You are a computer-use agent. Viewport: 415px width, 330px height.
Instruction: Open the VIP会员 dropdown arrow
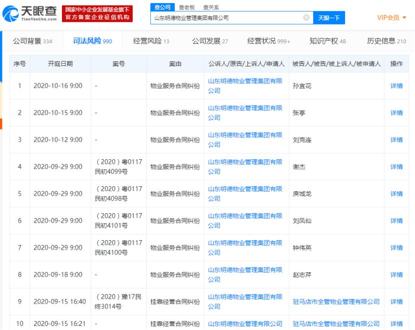404,18
